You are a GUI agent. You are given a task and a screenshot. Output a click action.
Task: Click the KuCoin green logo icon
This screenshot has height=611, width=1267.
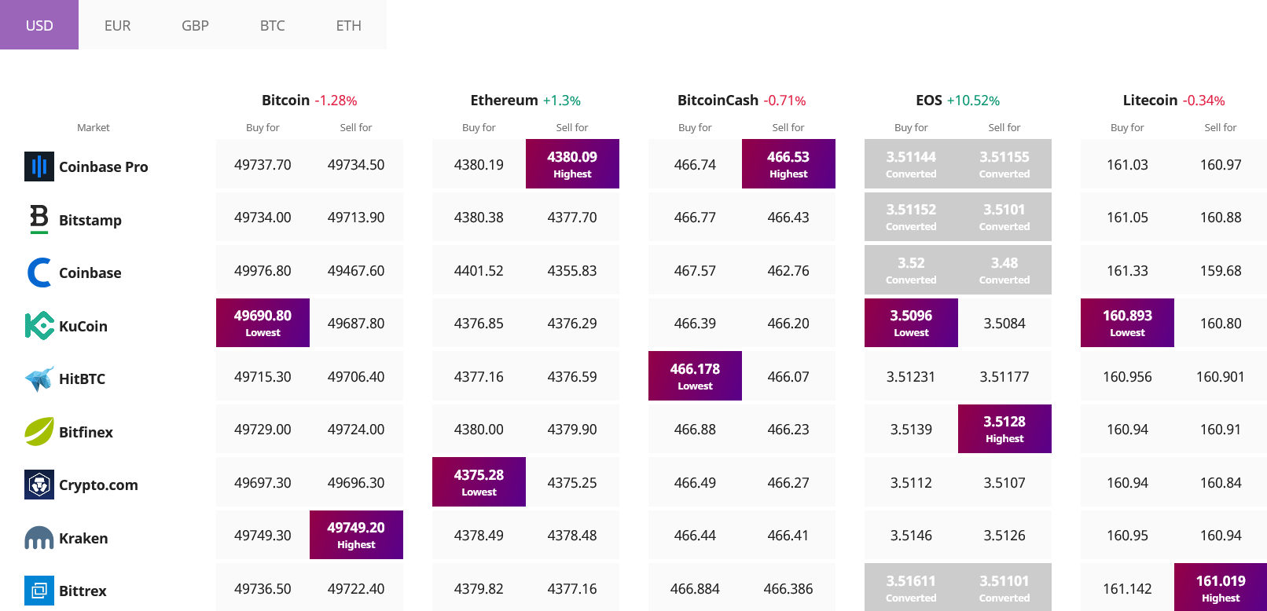pos(39,325)
